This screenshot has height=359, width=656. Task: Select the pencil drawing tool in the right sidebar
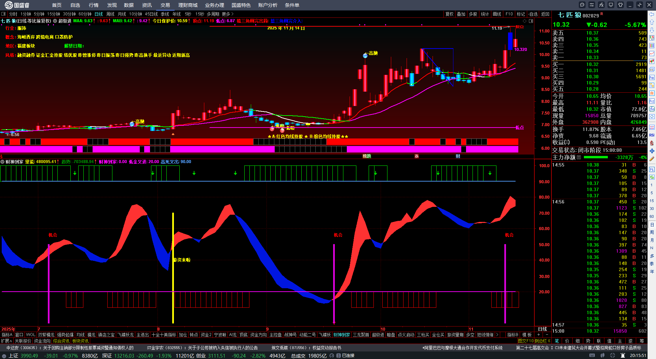pyautogui.click(x=652, y=159)
